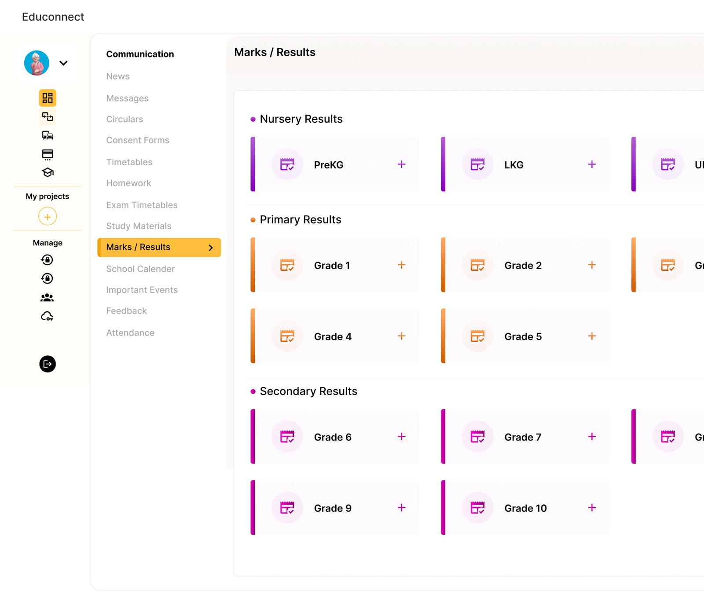Click the Nursery Results purple bullet indicator
This screenshot has width=704, height=591.
click(x=253, y=119)
